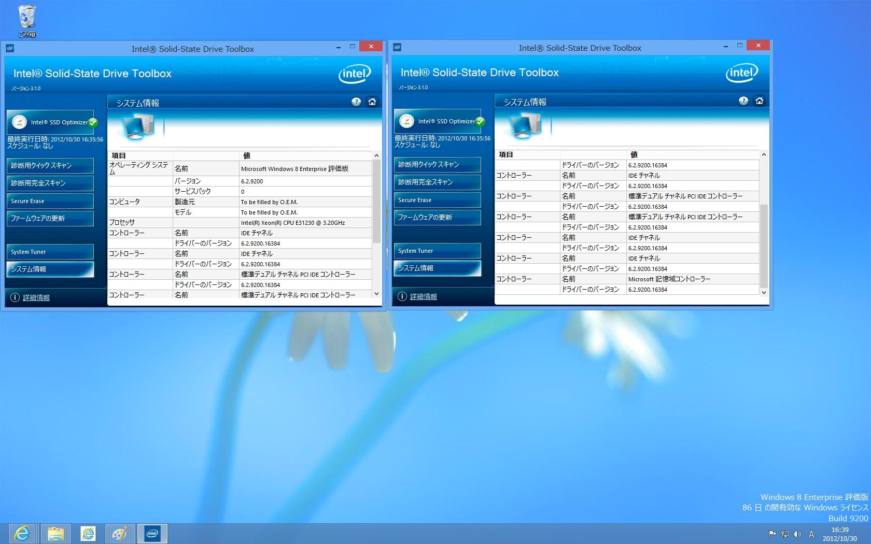Click Intel SSD Toolbox taskbar icon
This screenshot has height=544, width=871.
tap(152, 534)
